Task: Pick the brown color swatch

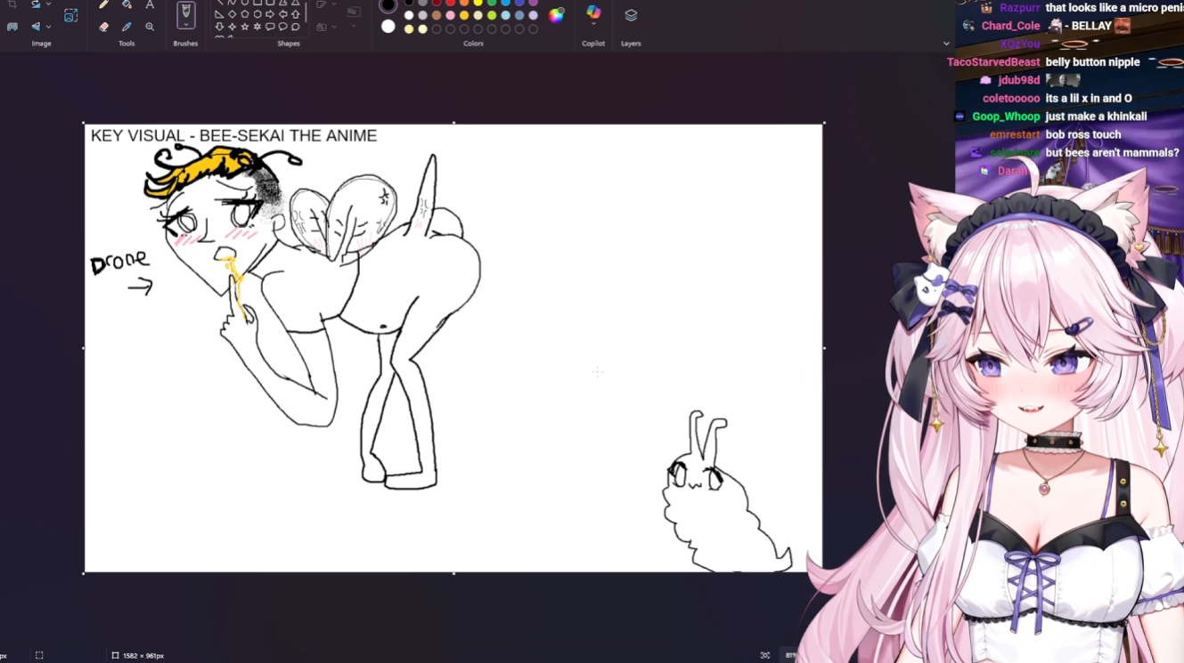Action: pos(437,15)
